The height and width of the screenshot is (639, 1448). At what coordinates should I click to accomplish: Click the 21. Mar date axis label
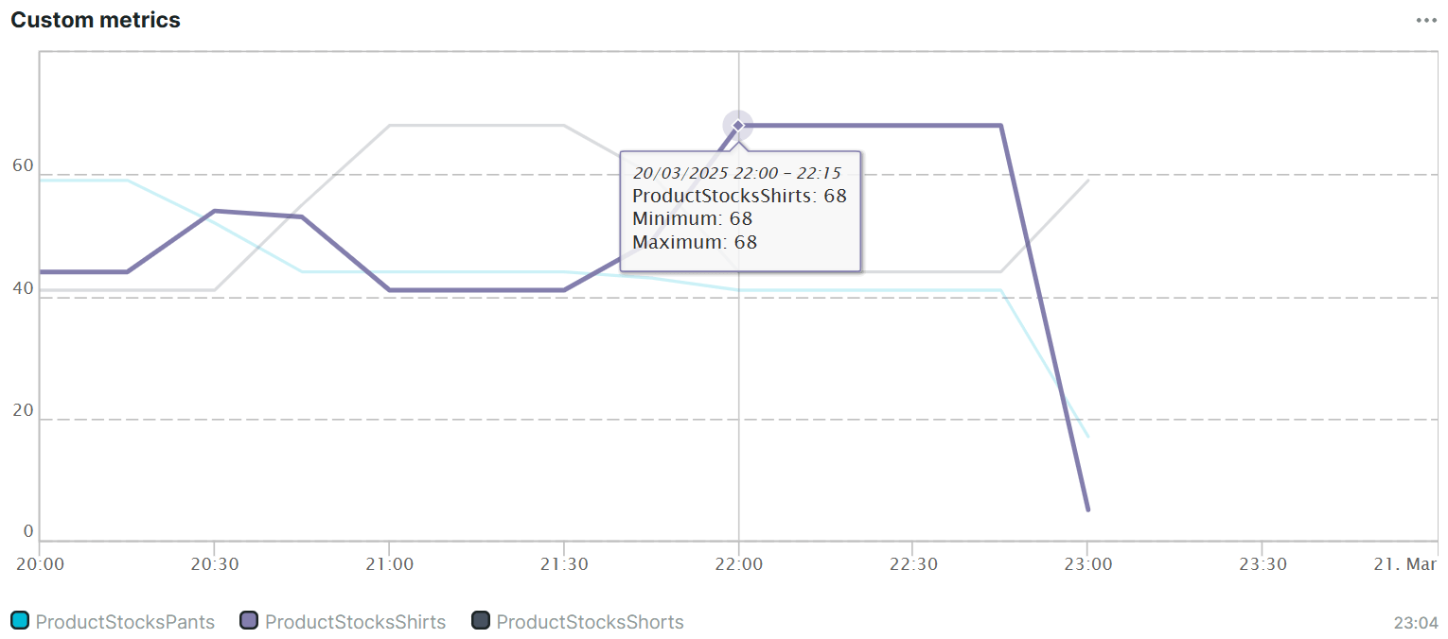(x=1405, y=564)
